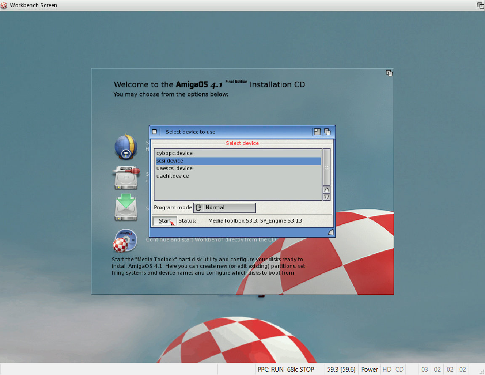Click the MediaToolbox 53.3 status text
Viewport: 485px width, 375px height.
pos(255,221)
